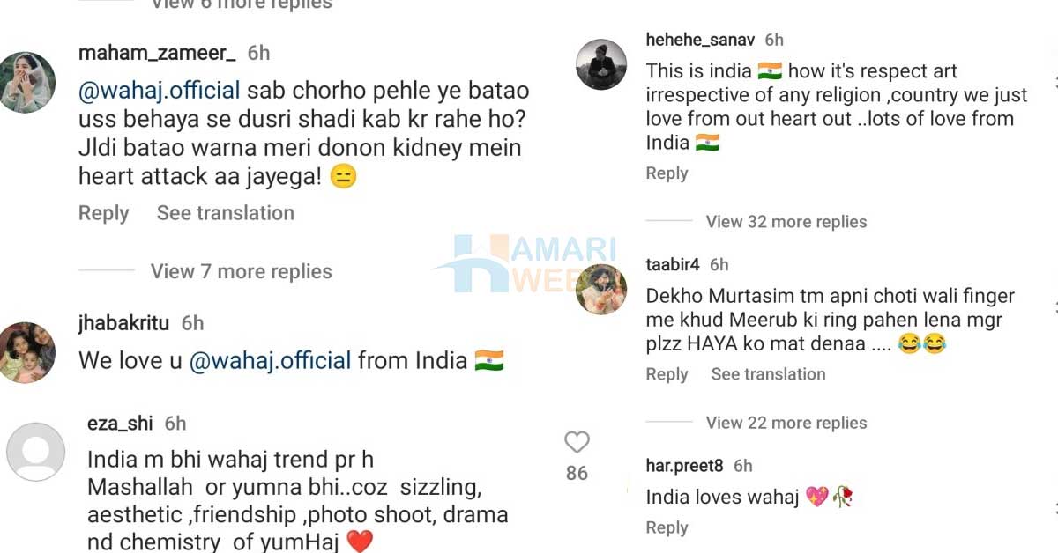Viewport: 1058px width, 553px height.
Task: Open jhabakritu profile avatar
Action: 27,352
